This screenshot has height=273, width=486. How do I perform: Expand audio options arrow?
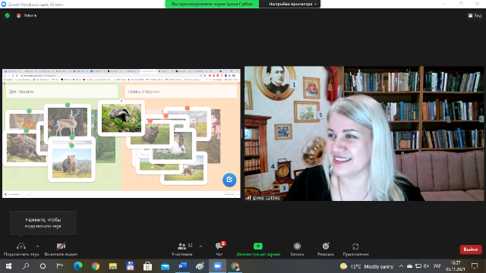37,246
